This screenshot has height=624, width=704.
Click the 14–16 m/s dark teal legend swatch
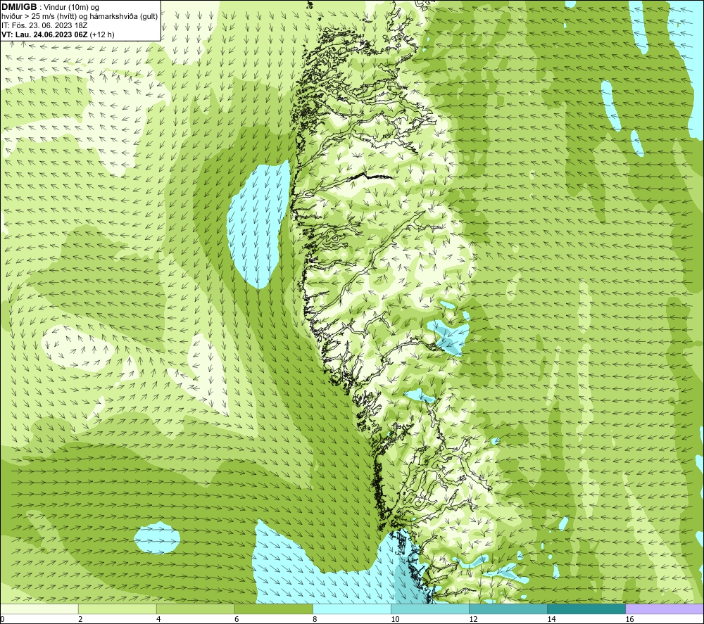[x=586, y=609]
